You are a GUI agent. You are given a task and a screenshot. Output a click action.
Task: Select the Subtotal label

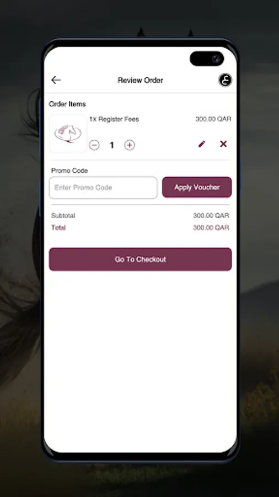click(63, 215)
